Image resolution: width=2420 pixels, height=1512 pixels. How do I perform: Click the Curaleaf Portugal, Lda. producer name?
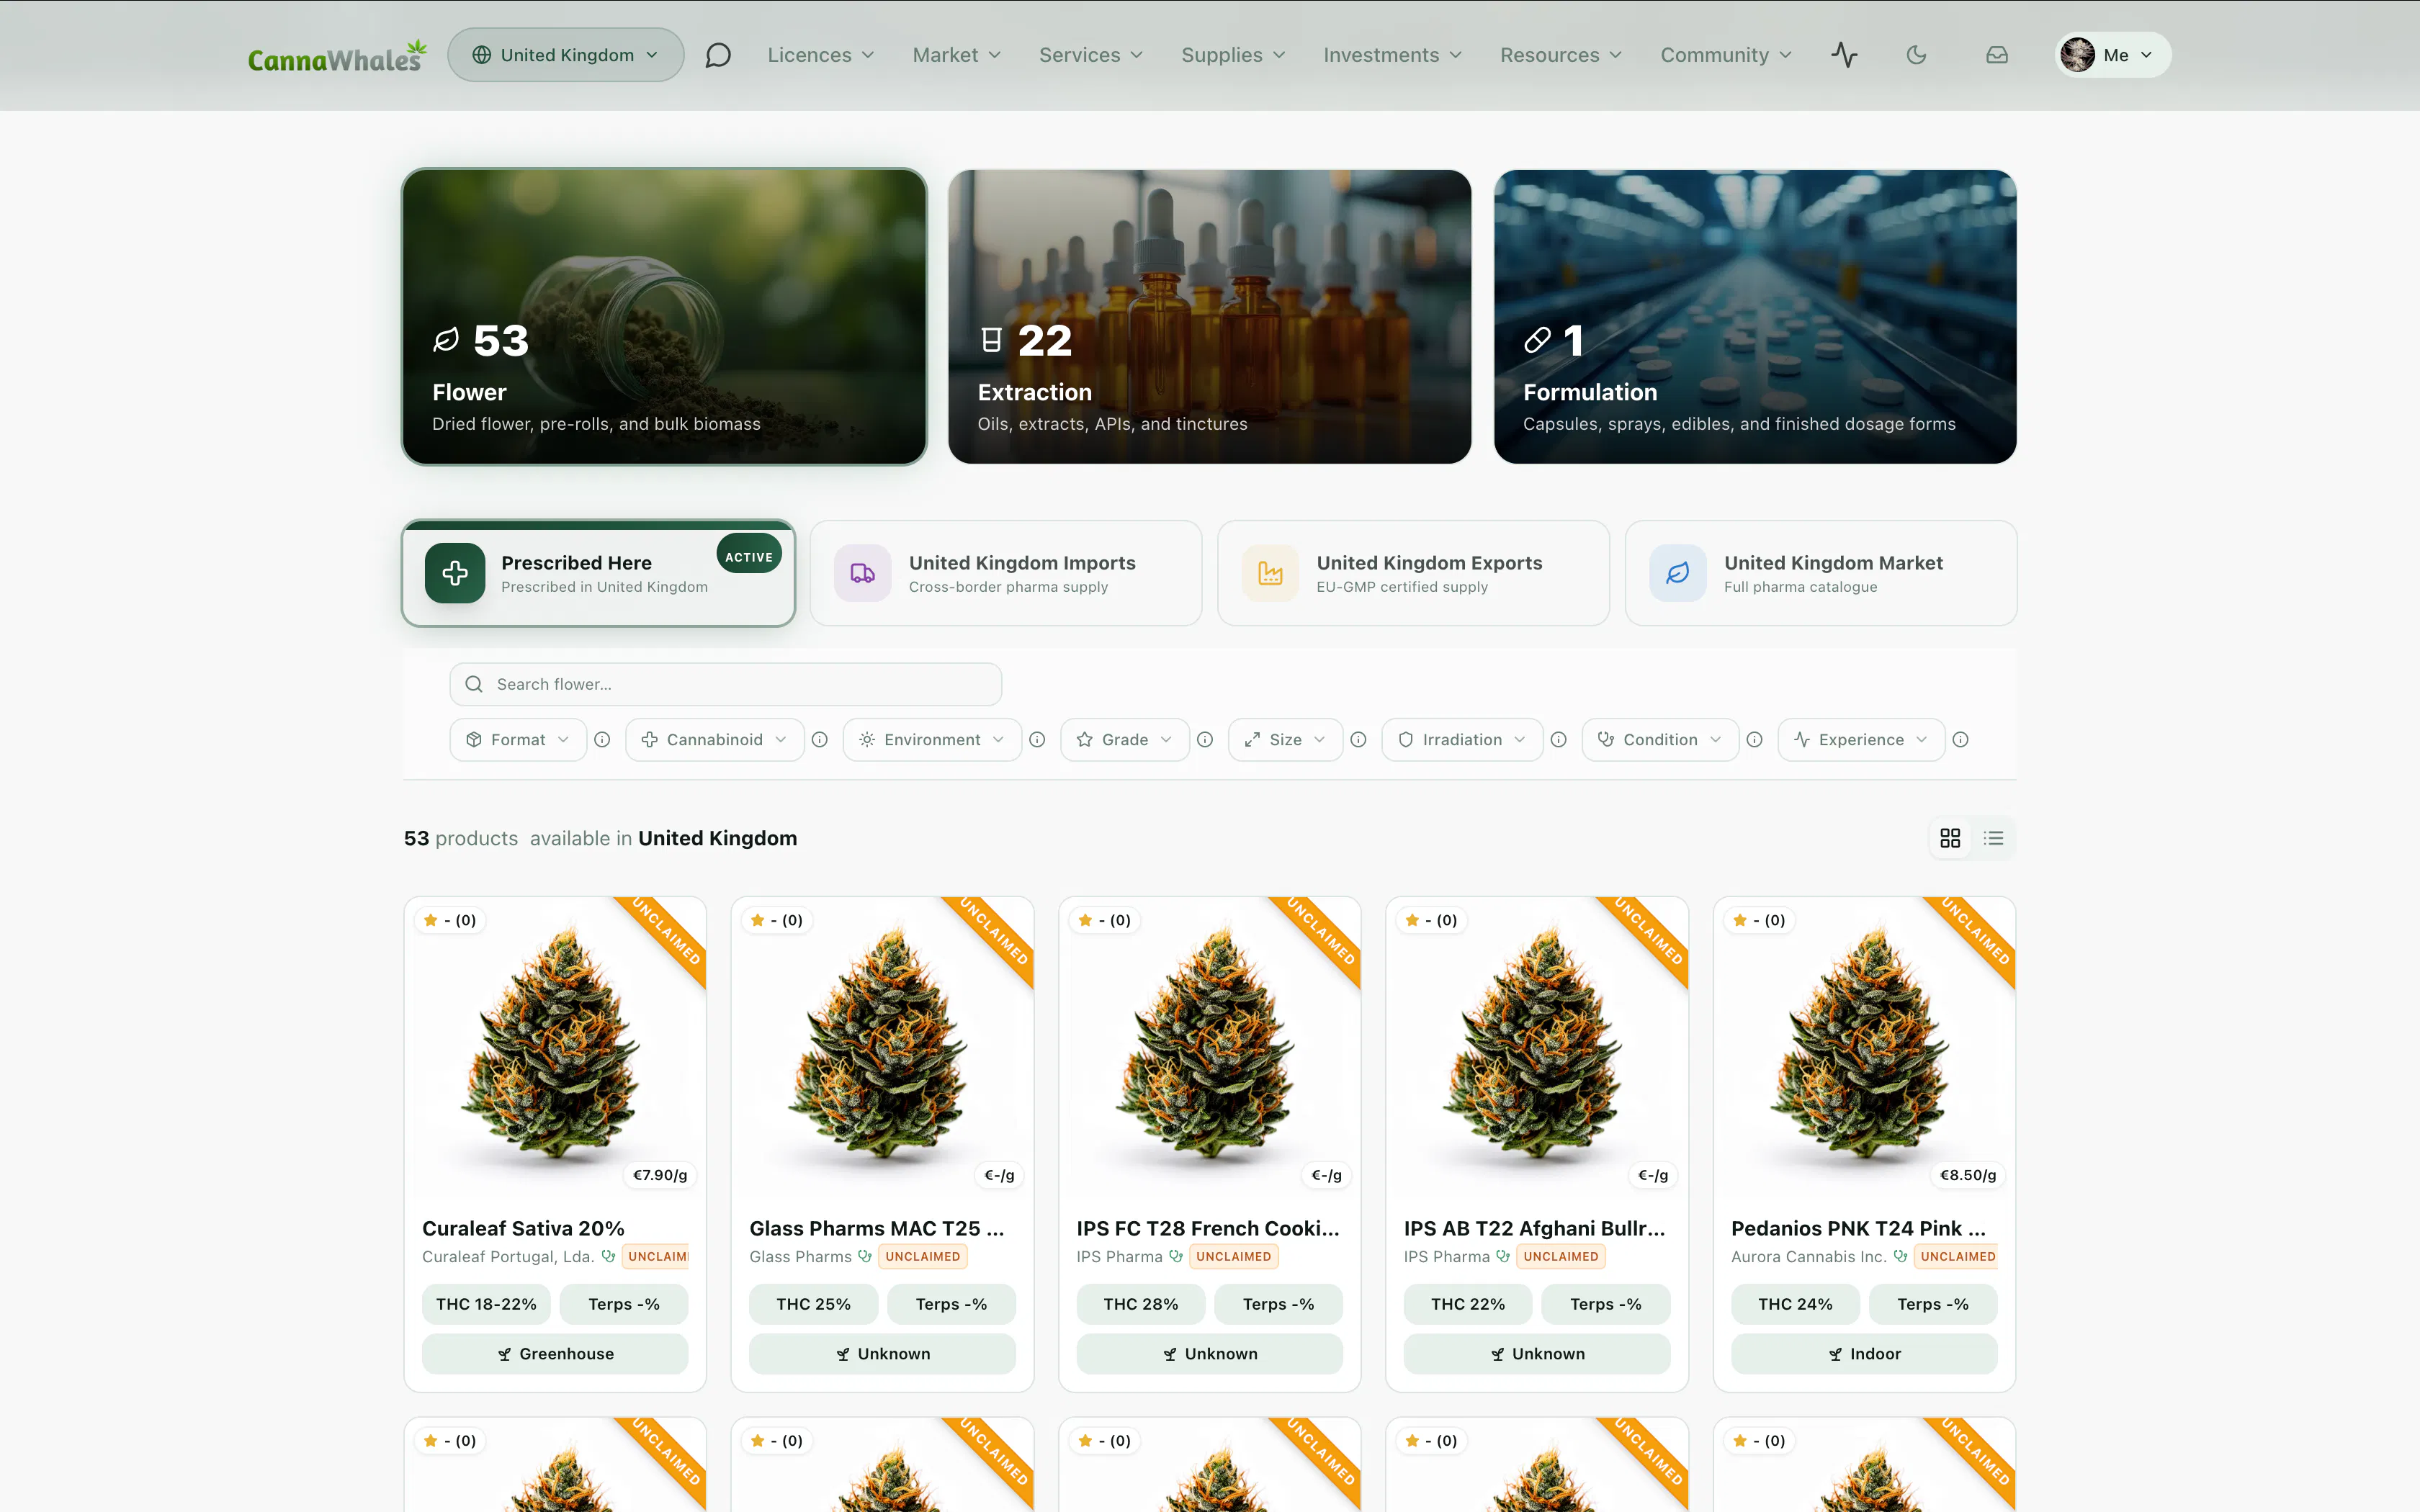point(508,1257)
